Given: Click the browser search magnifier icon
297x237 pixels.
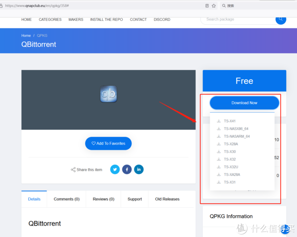Looking at the screenshot, I should [x=224, y=5].
